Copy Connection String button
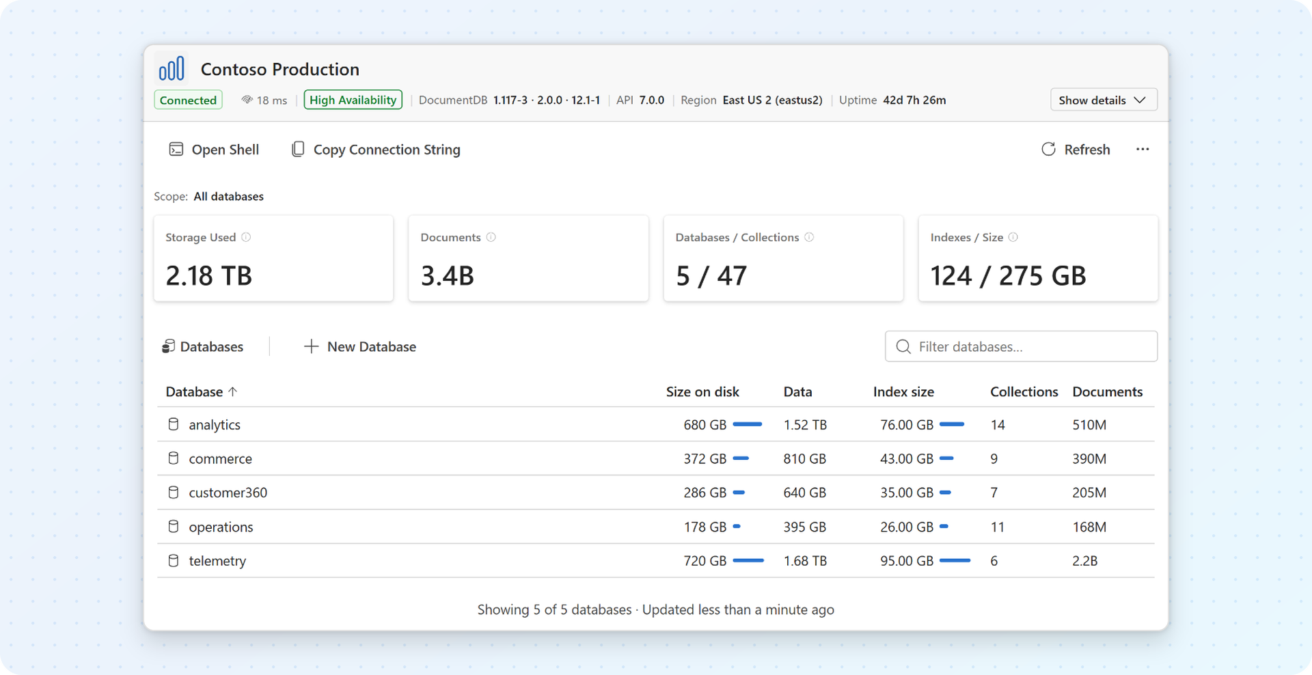 coord(376,149)
